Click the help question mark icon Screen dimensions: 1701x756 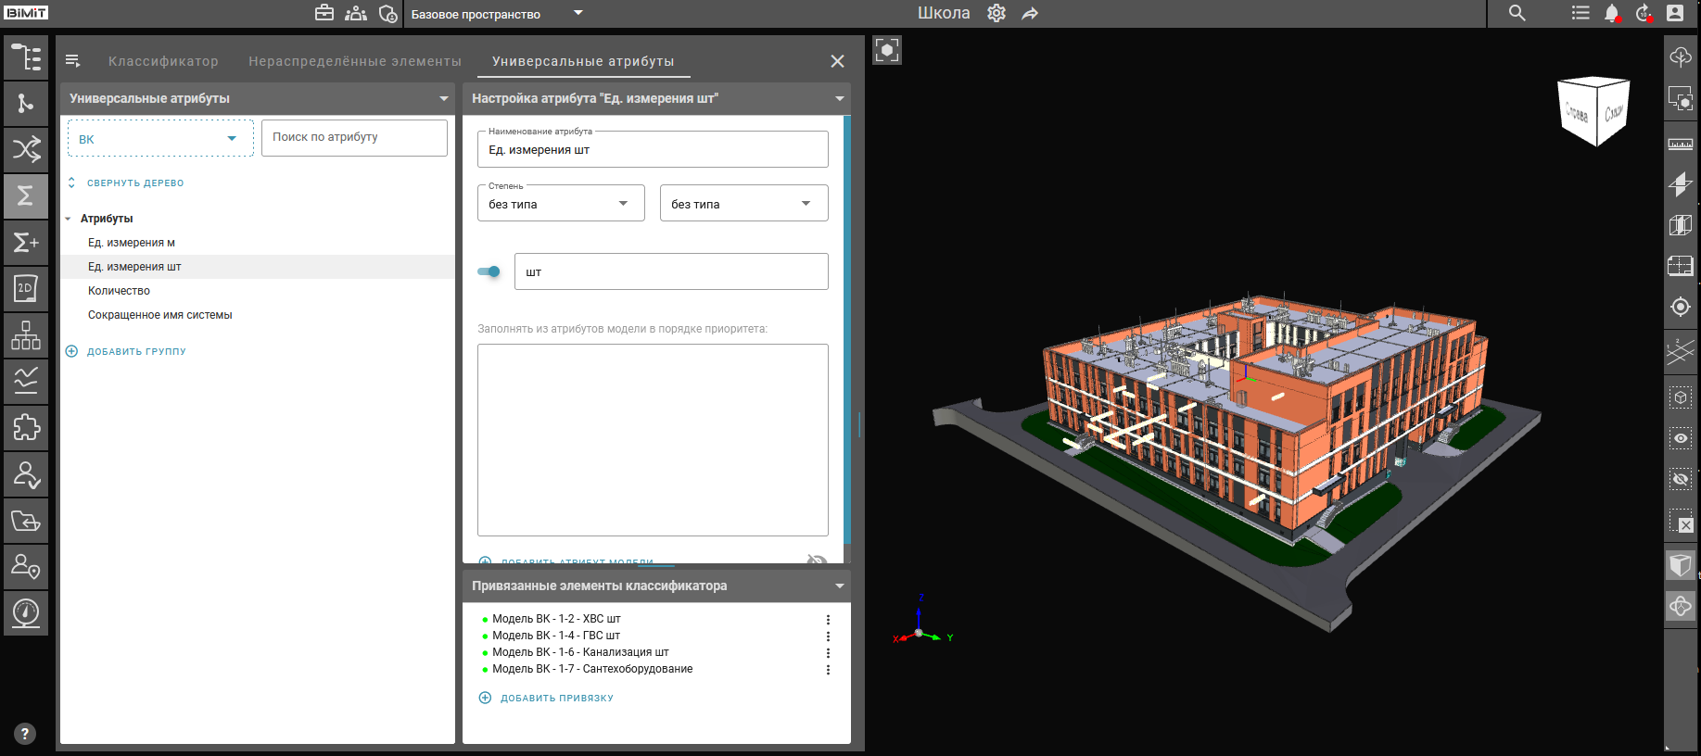click(25, 734)
